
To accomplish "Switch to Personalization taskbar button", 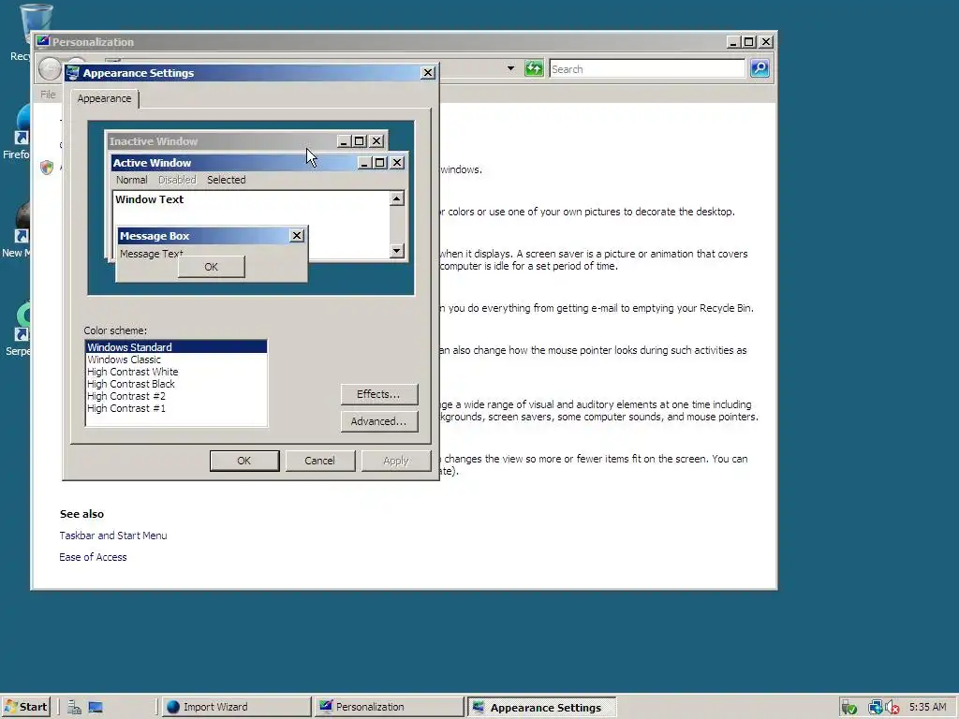I will [389, 708].
